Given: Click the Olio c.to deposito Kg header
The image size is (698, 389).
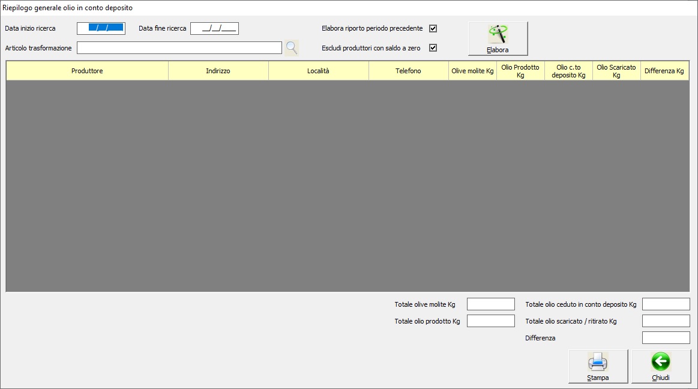Looking at the screenshot, I should (568, 71).
